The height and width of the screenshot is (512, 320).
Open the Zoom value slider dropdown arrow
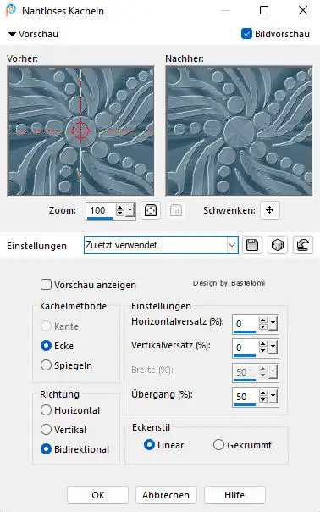[130, 210]
